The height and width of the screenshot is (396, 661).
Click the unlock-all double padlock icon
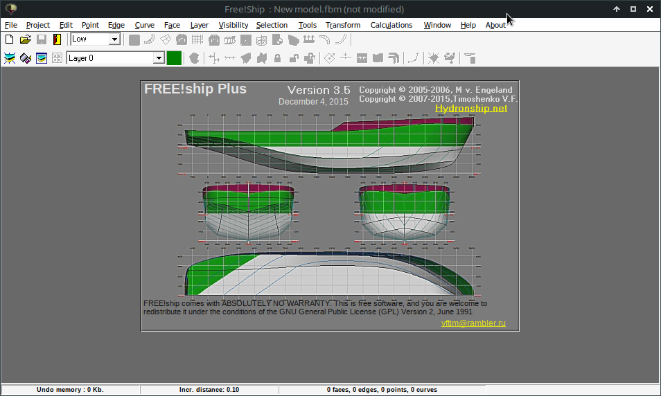[x=310, y=58]
